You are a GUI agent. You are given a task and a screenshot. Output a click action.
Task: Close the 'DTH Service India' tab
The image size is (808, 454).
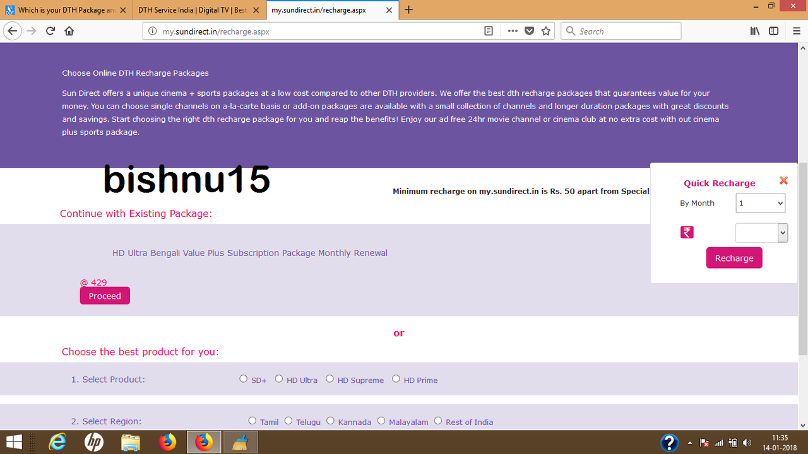[x=256, y=10]
